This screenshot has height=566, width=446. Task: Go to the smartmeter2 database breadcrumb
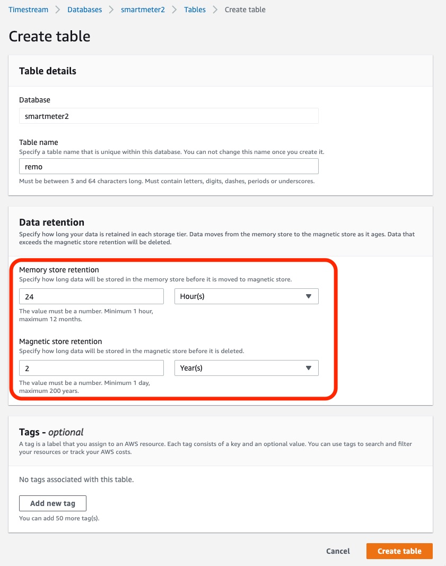tap(142, 9)
